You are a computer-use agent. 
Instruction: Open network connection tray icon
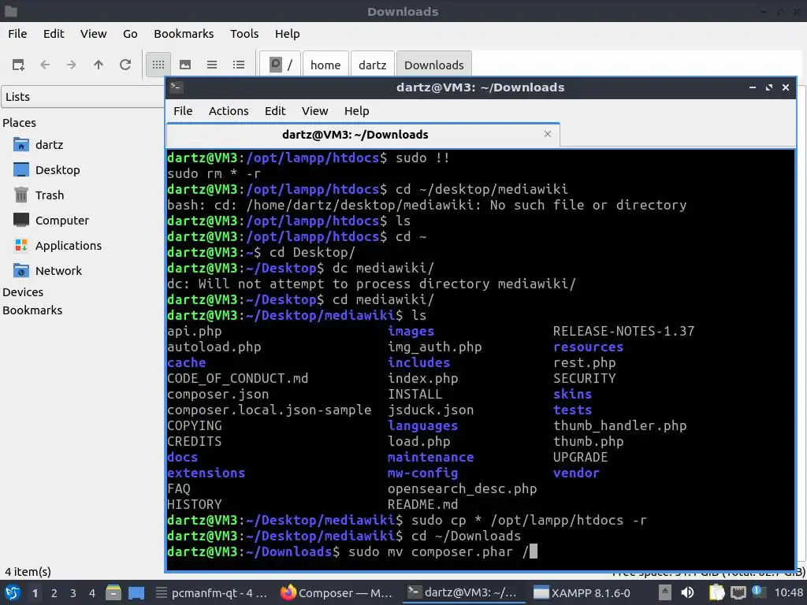coord(738,593)
